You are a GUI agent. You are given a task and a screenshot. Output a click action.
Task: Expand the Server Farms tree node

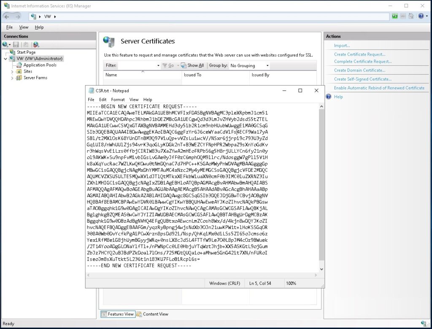(x=12, y=78)
